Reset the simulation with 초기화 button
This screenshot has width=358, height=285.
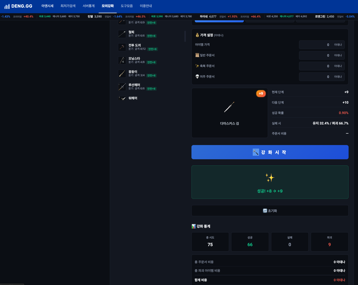click(270, 211)
